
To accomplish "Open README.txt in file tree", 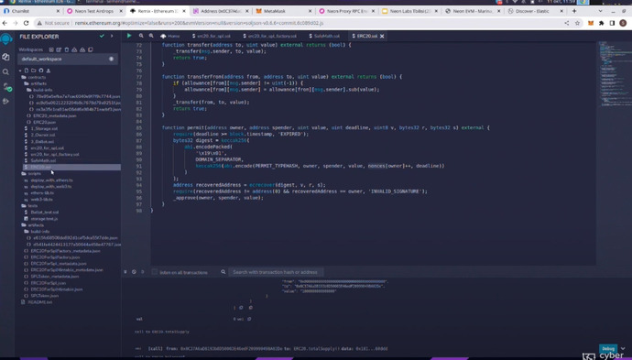I will (40, 302).
